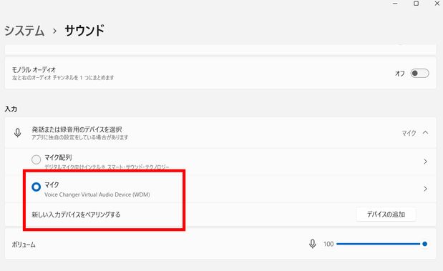The width and height of the screenshot is (443, 271).
Task: Open マイク配列 device details chevron
Action: [425, 162]
